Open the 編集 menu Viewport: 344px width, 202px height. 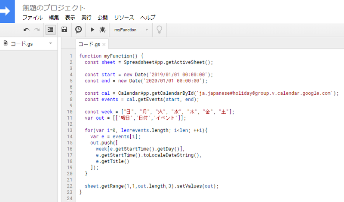[x=54, y=18]
